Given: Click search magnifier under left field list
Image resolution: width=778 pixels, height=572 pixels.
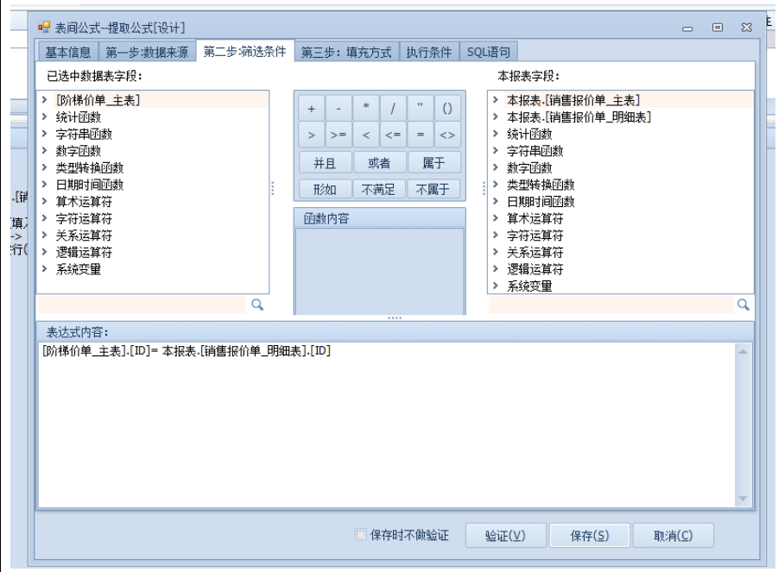Looking at the screenshot, I should pos(256,305).
